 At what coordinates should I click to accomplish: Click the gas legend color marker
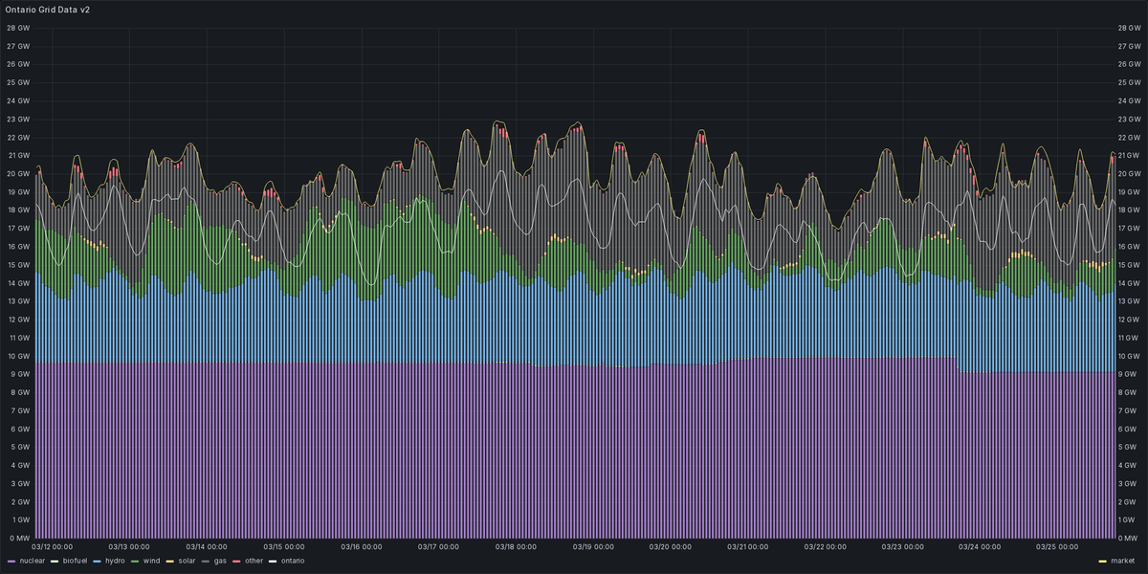[206, 561]
